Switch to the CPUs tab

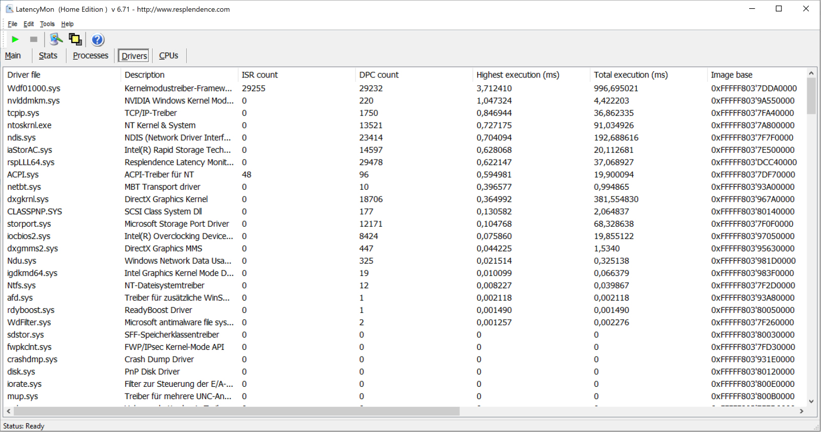[169, 55]
